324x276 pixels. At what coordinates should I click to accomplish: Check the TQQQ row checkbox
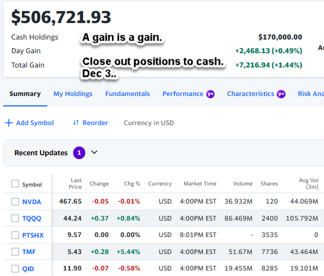click(x=15, y=218)
